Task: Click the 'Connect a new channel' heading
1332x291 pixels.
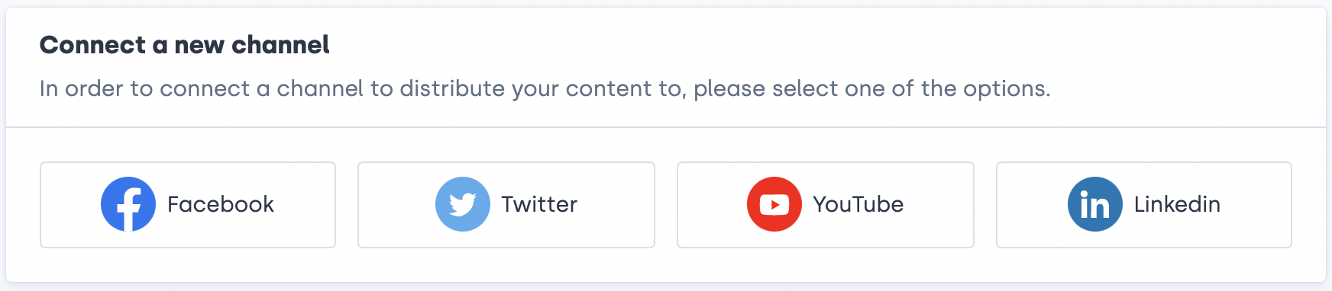Action: point(185,45)
